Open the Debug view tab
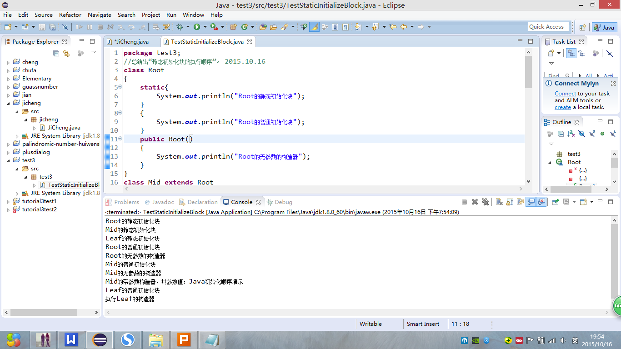The width and height of the screenshot is (621, 349). tap(280, 202)
